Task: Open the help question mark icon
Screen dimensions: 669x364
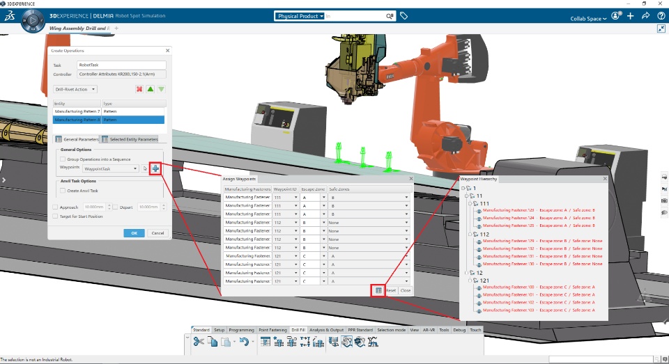Action: (x=661, y=16)
